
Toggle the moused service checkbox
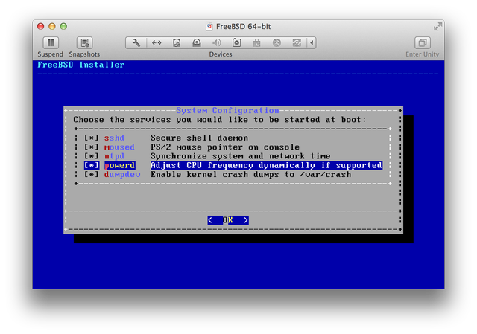coord(92,147)
